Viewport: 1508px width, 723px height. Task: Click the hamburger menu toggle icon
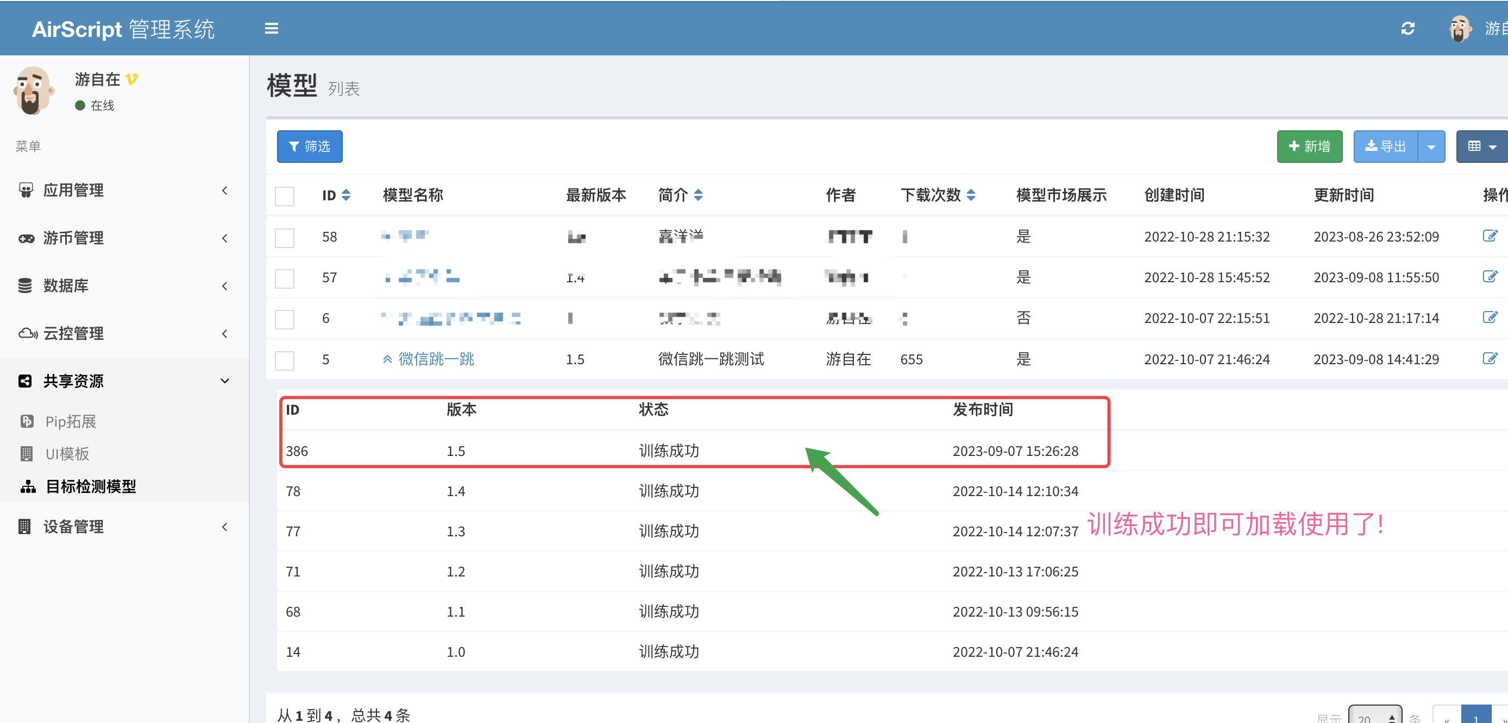tap(271, 29)
